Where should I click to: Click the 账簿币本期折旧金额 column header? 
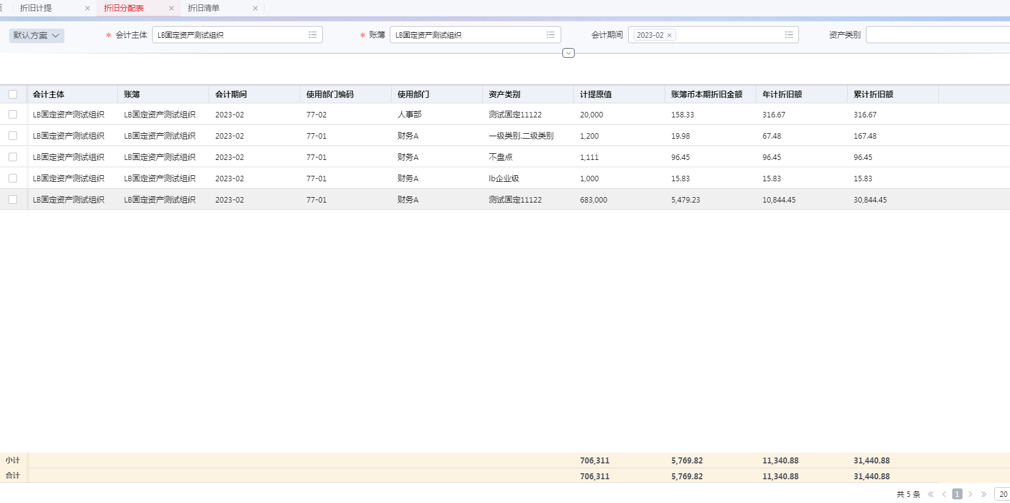(707, 94)
